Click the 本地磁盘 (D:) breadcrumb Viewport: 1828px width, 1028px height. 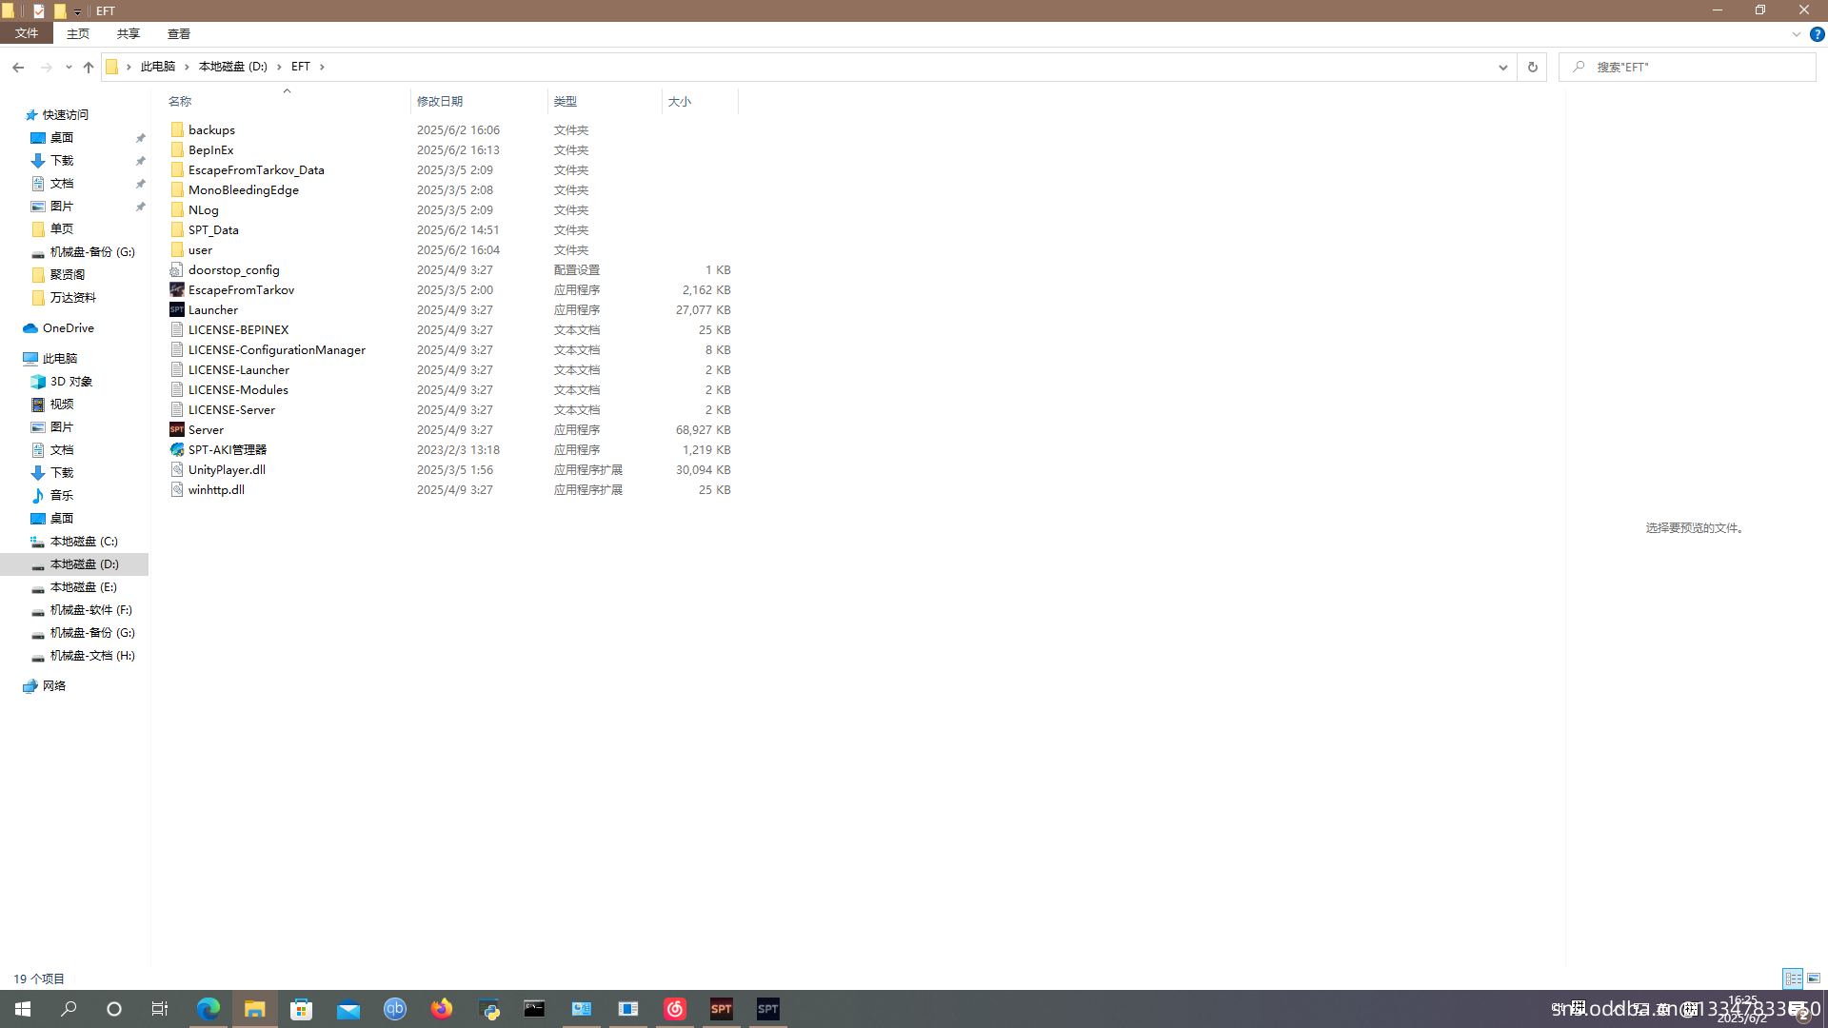click(233, 67)
